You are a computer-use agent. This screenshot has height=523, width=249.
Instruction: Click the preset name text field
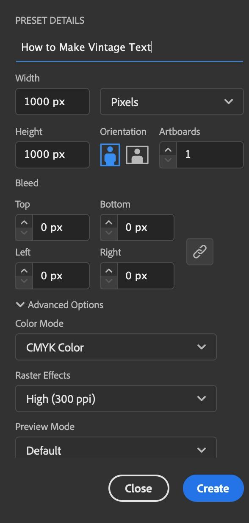[x=130, y=47]
